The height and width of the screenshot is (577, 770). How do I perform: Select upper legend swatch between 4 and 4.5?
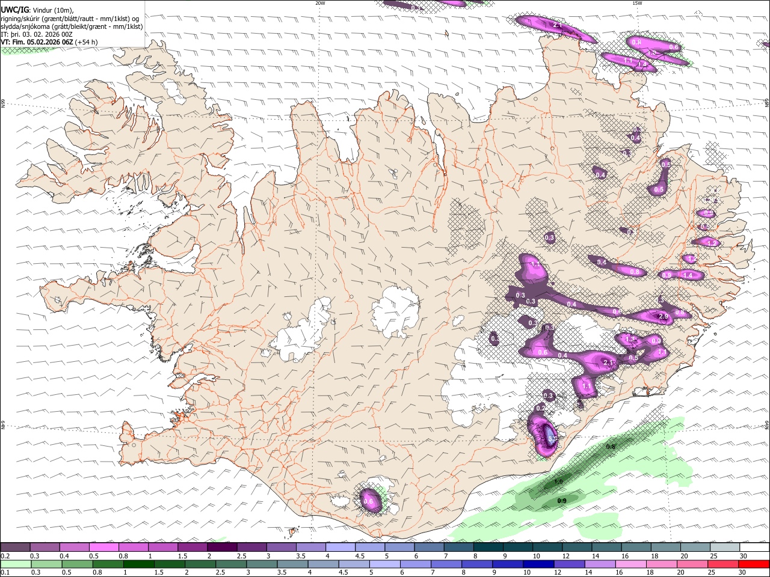pyautogui.click(x=340, y=548)
